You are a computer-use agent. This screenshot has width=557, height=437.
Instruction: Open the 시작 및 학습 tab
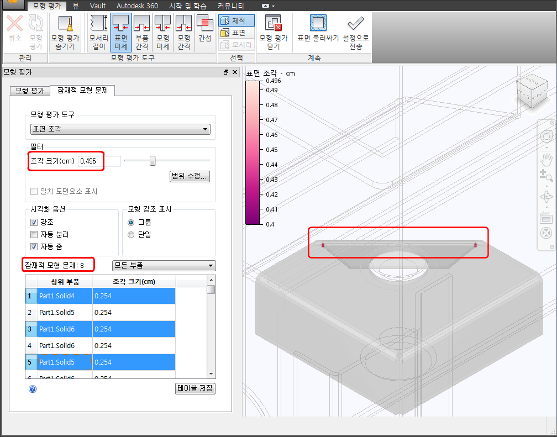point(187,6)
